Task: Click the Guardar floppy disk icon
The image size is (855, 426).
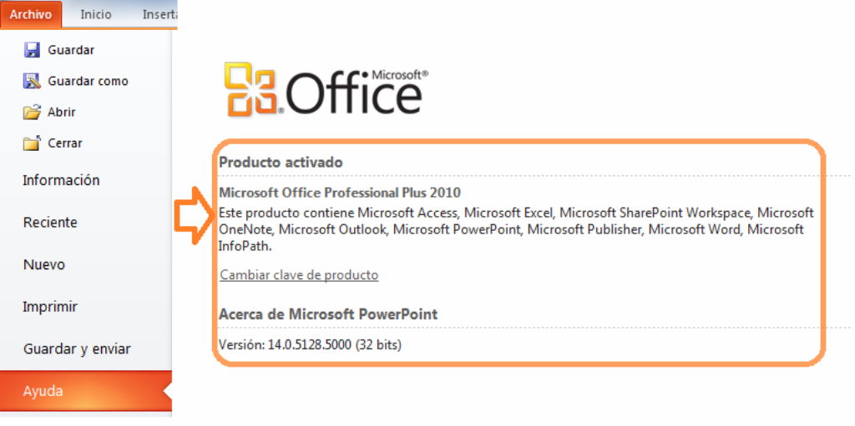Action: [x=32, y=50]
